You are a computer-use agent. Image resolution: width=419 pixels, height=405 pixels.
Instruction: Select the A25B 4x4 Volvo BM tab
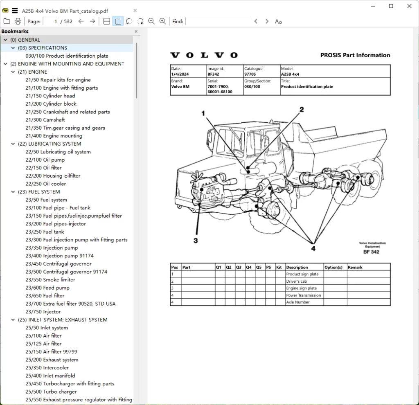(x=65, y=11)
